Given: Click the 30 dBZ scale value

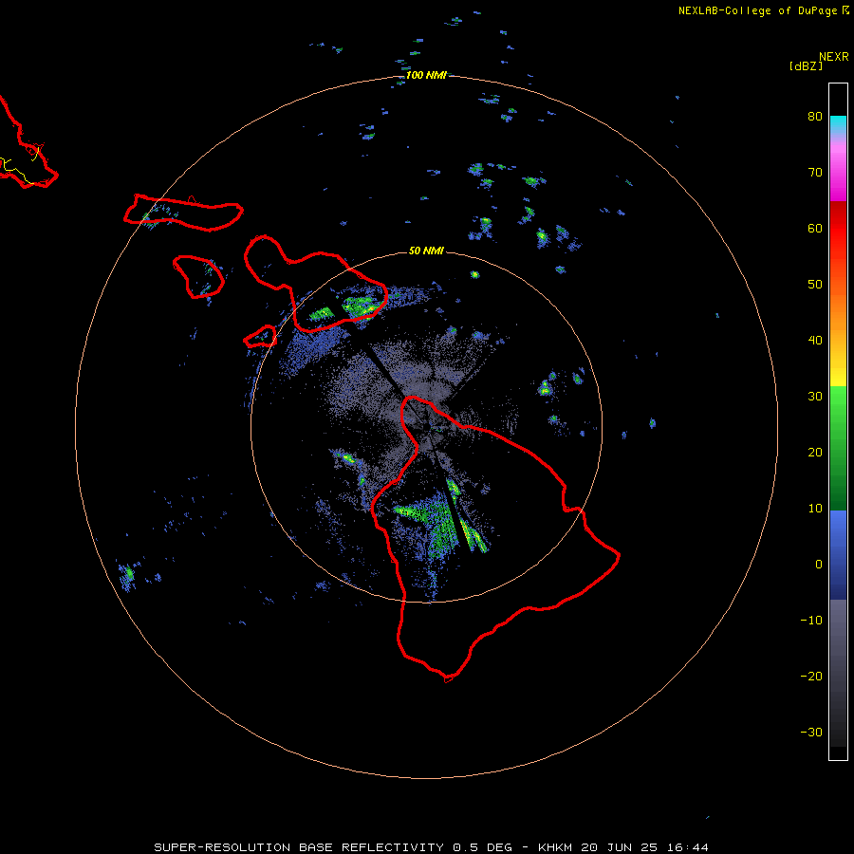Looking at the screenshot, I should click(x=815, y=397).
